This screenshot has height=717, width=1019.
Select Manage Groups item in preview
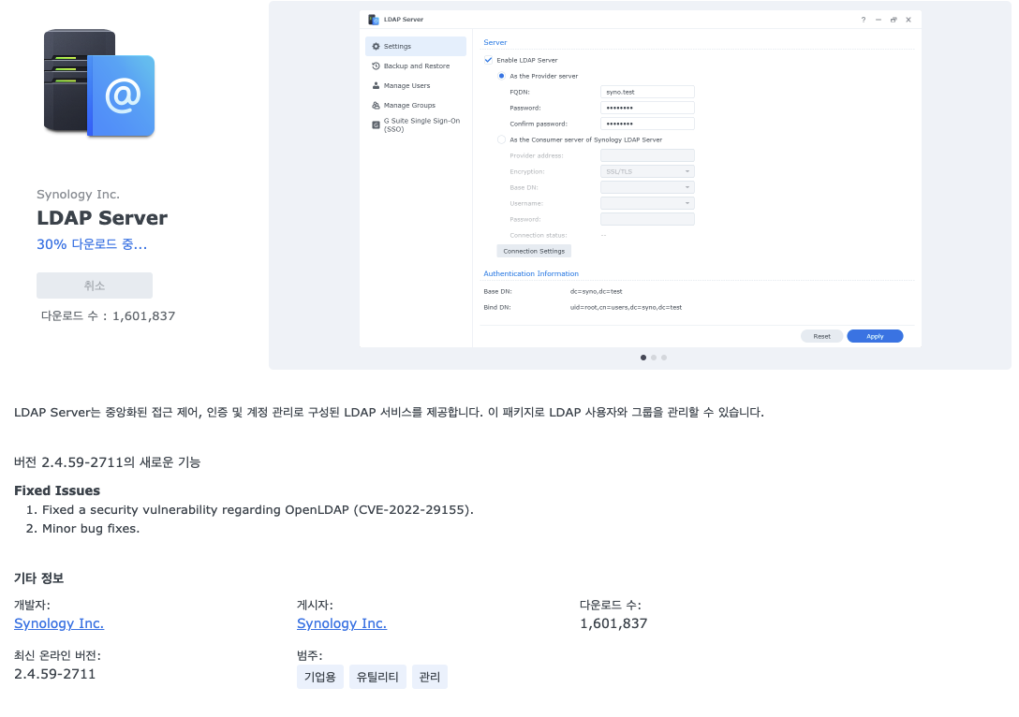pyautogui.click(x=416, y=105)
